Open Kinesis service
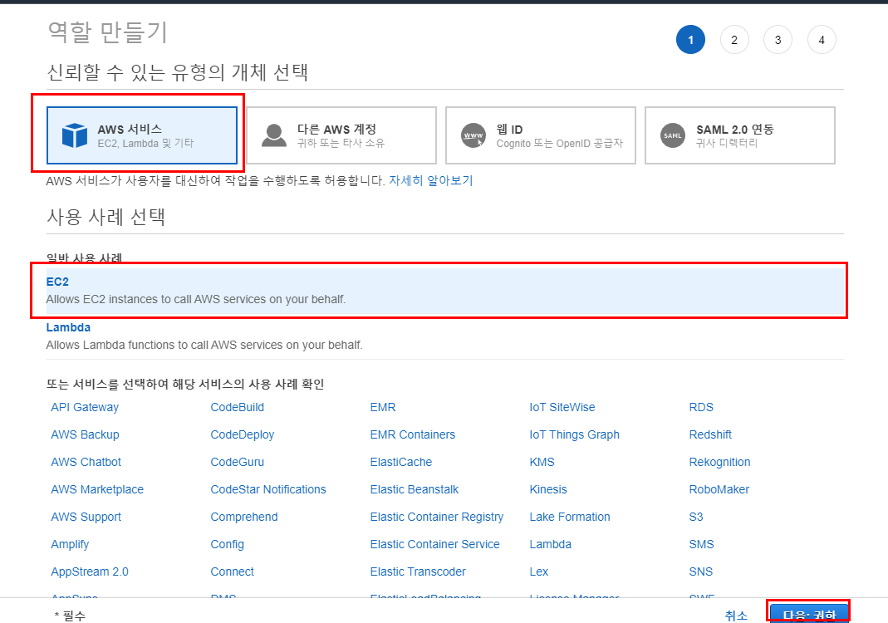The height and width of the screenshot is (623, 888). pyautogui.click(x=548, y=489)
